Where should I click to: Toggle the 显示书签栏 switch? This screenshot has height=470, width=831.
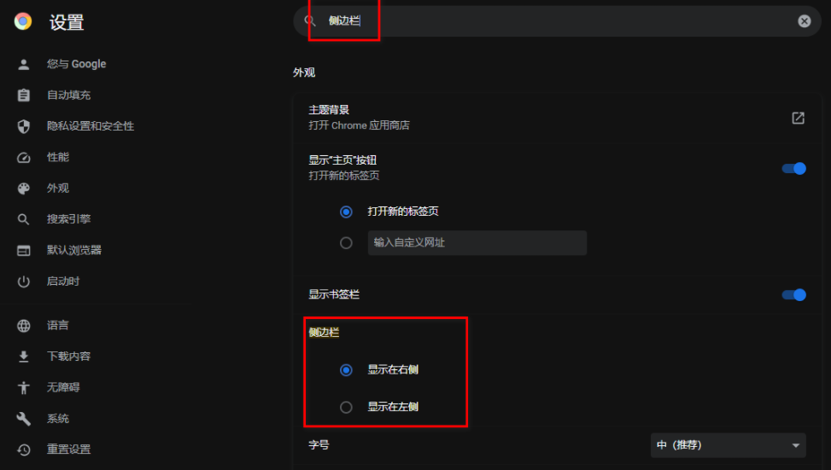coord(794,295)
